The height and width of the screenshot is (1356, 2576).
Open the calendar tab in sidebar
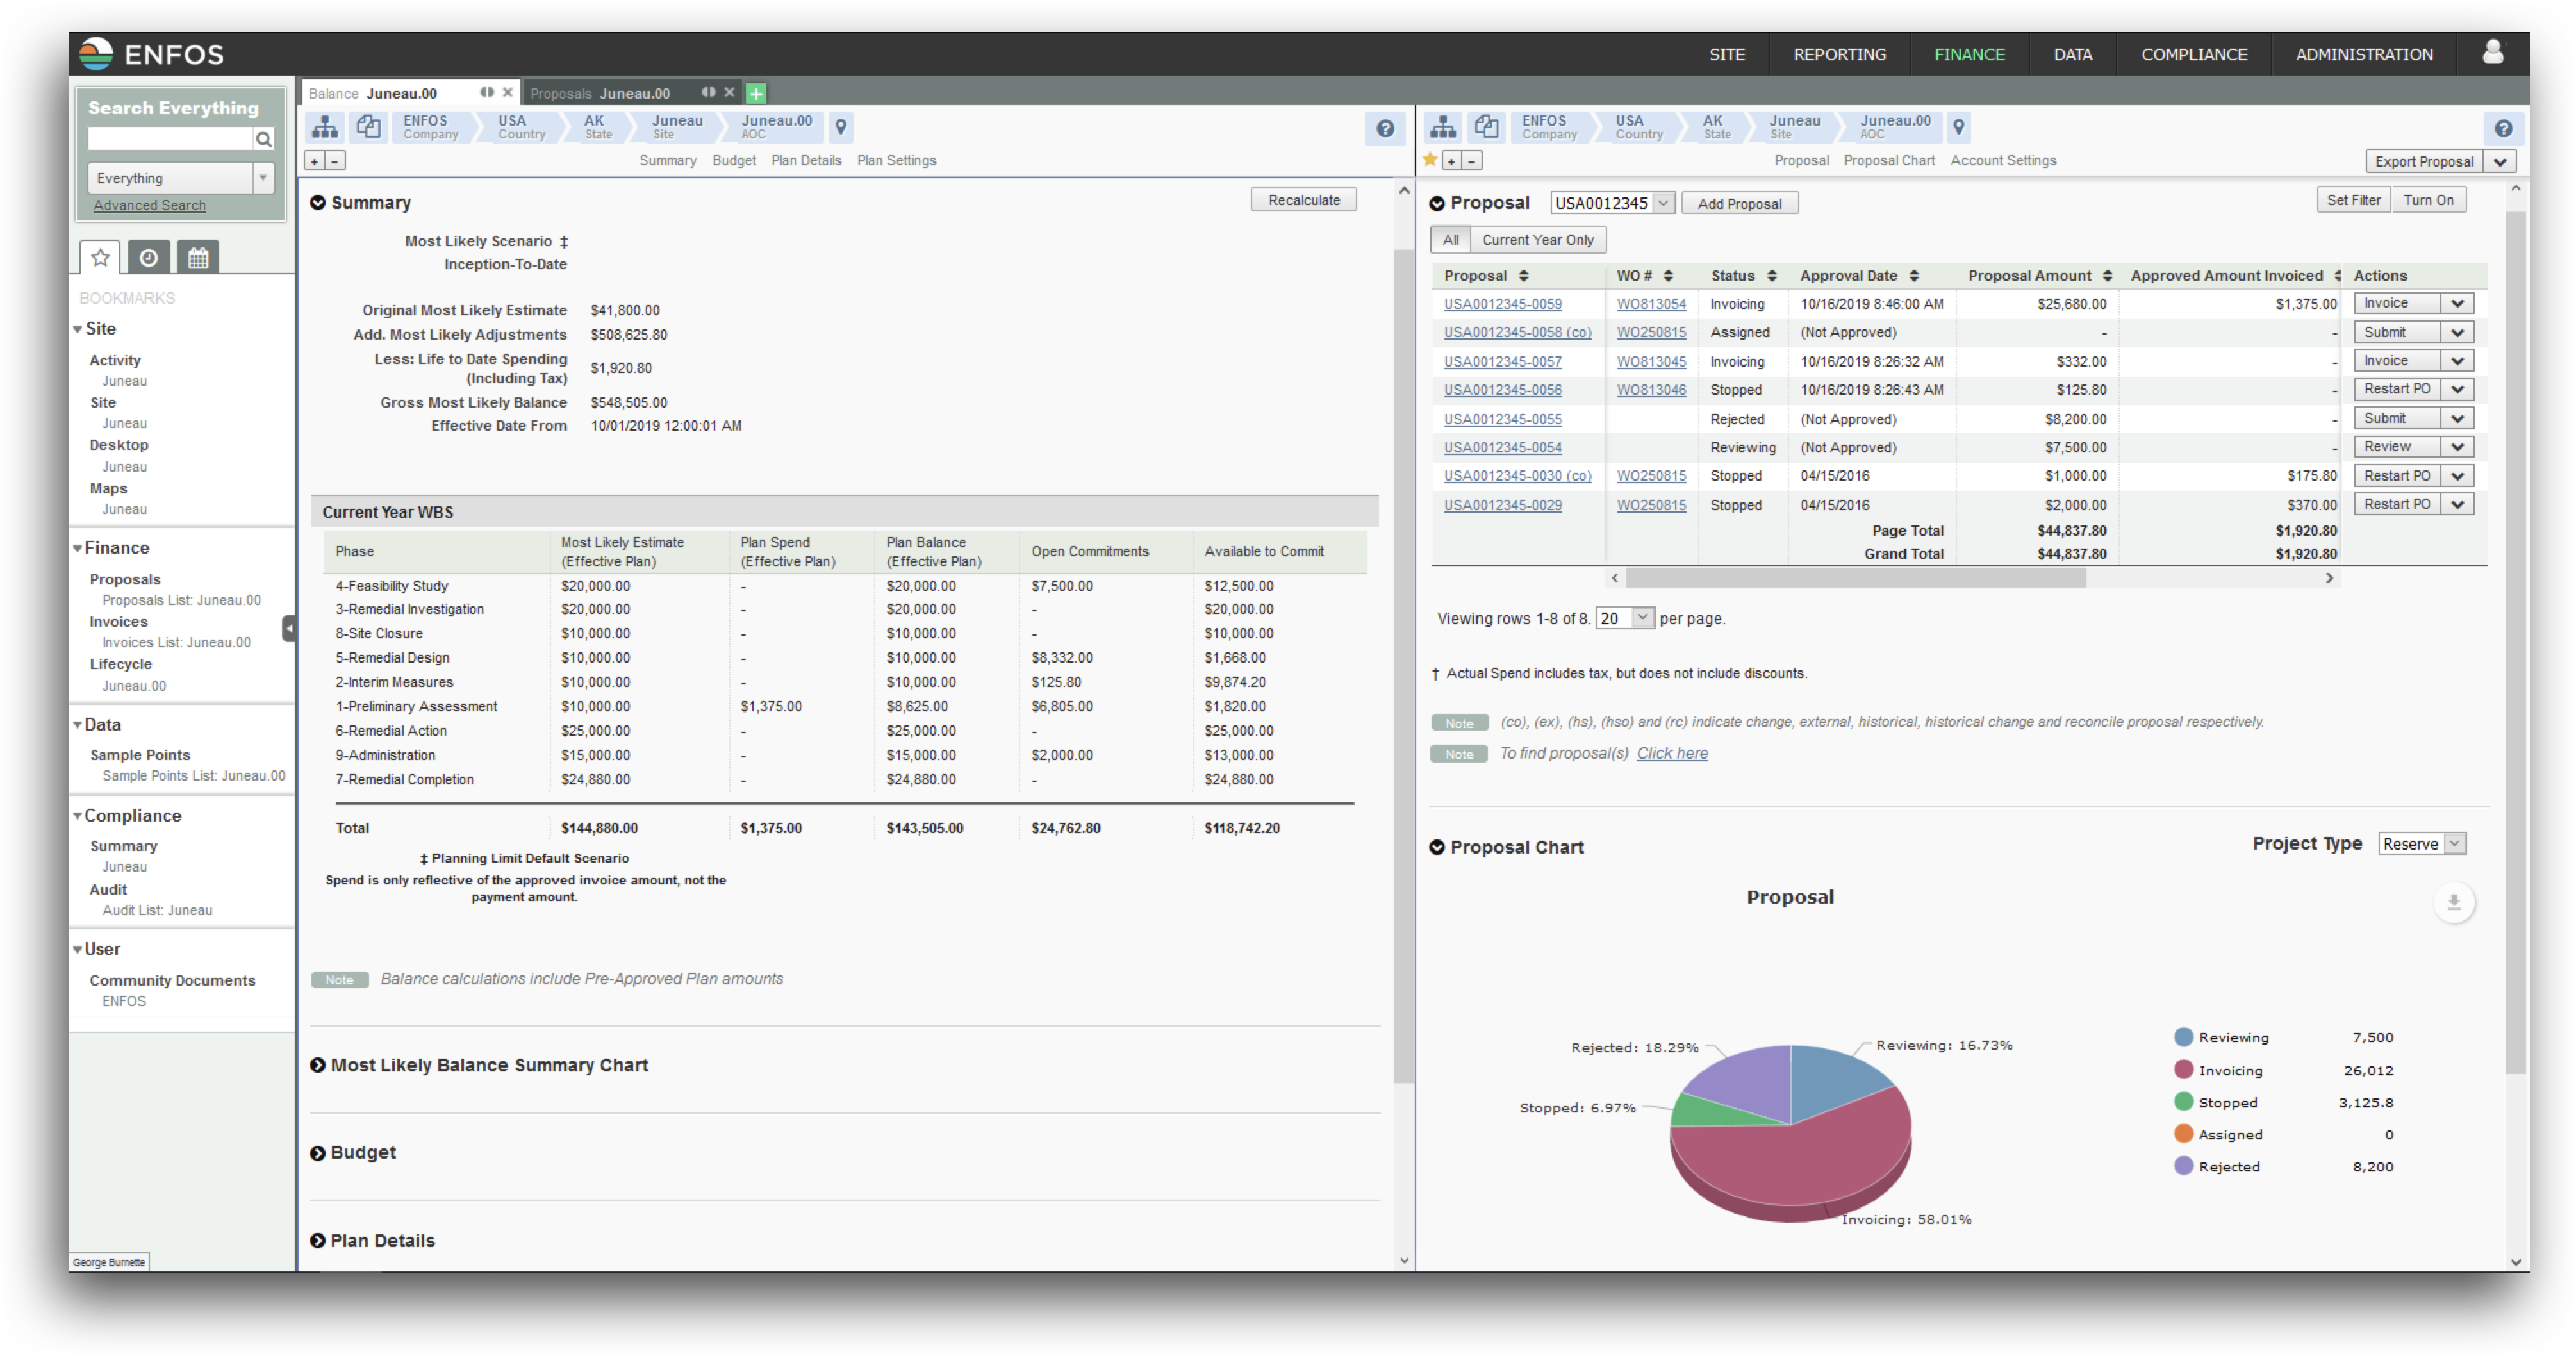click(198, 257)
